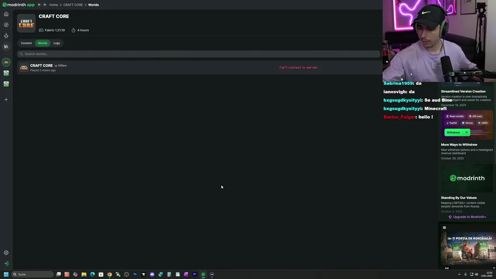This screenshot has height=279, width=496.
Task: Click the system tray volume icon
Action: pos(476,274)
